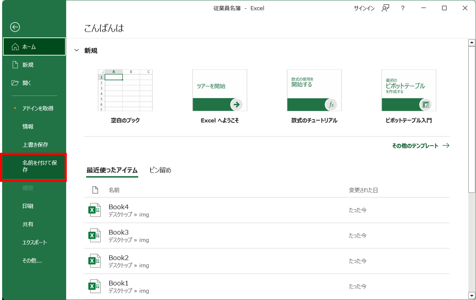Click the feedback person icon in title bar
The height and width of the screenshot is (300, 476).
385,8
